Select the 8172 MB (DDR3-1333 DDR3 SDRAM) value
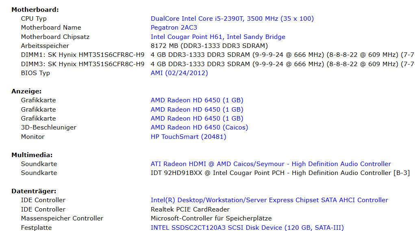415x231 pixels. click(209, 46)
